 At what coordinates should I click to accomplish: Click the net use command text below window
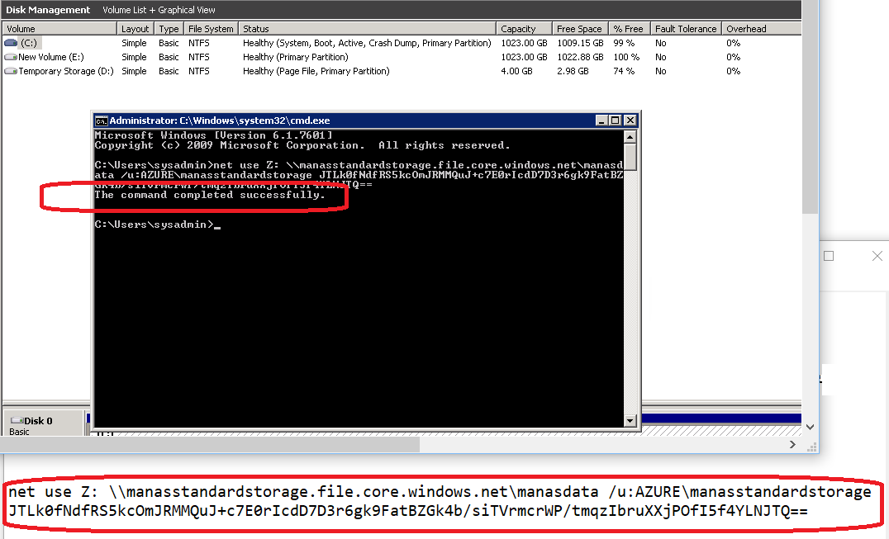[440, 492]
